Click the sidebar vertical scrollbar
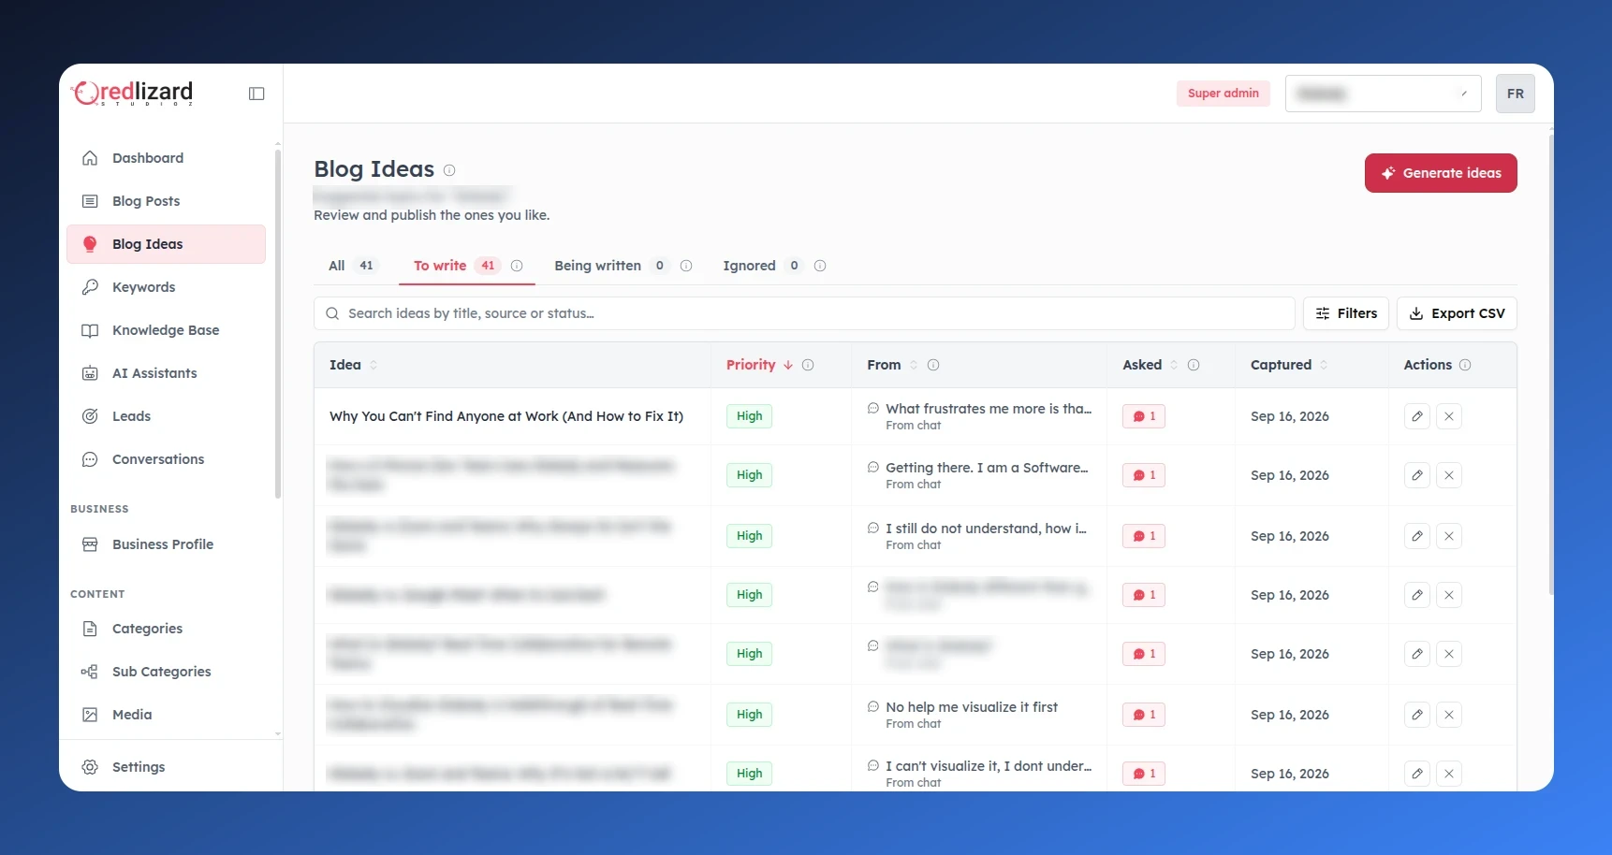Viewport: 1612px width, 855px height. click(x=277, y=323)
